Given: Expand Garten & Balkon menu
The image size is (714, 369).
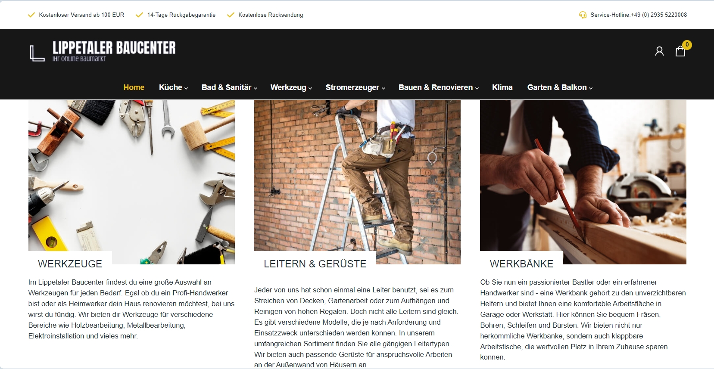Looking at the screenshot, I should 560,87.
